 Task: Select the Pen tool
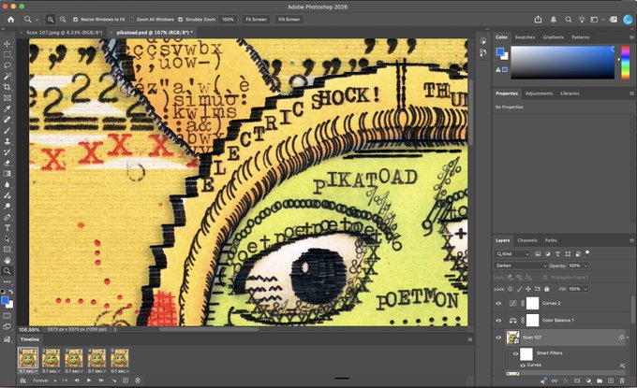tap(7, 217)
